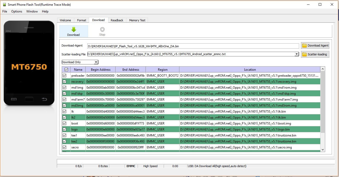Screen dimensions: 339x177
Task: Click the logo.bin location cell
Action: coord(250,129)
